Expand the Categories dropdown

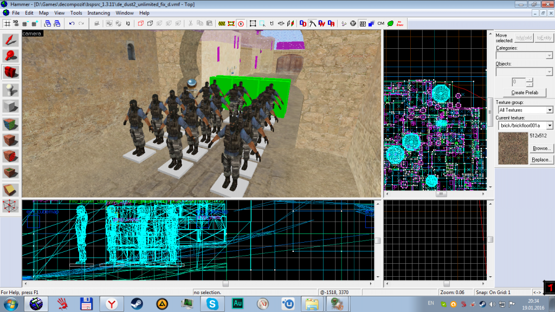(549, 55)
